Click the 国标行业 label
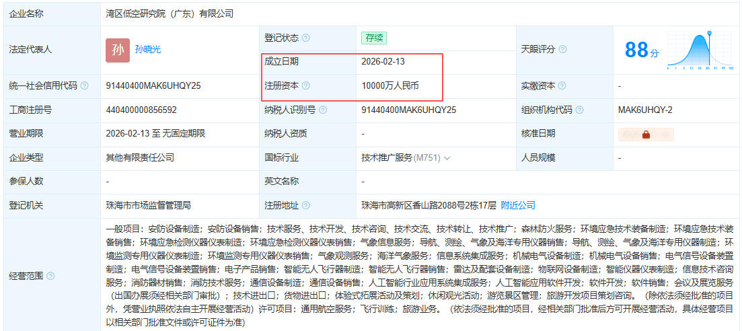The height and width of the screenshot is (331, 742). point(282,157)
